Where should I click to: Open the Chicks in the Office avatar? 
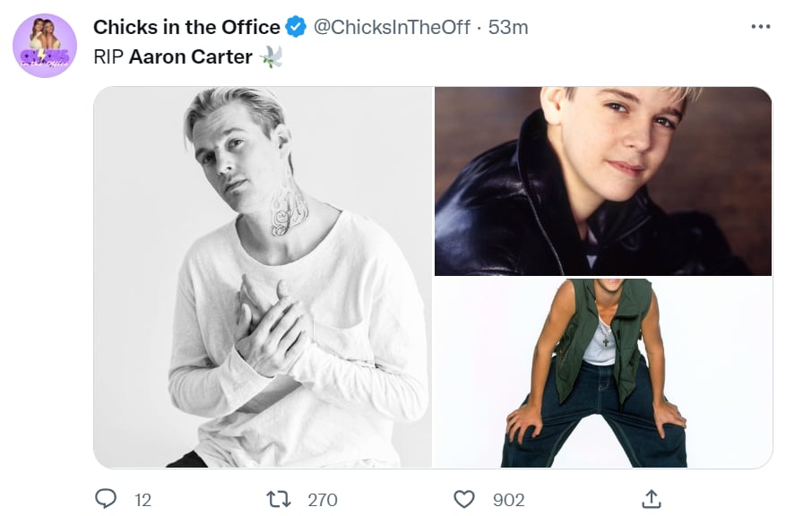point(45,46)
